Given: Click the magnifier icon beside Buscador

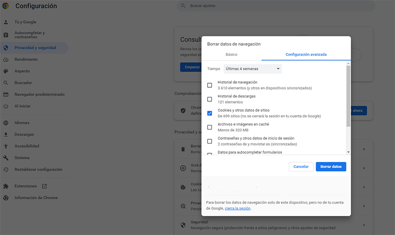Looking at the screenshot, I should (6, 83).
